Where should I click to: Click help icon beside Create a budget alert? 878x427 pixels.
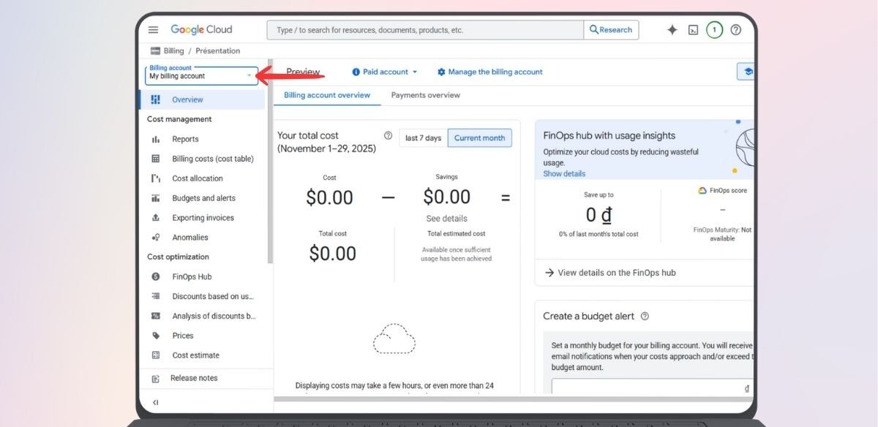645,317
